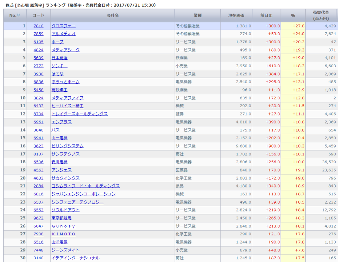Click stock code 6836

38,82
